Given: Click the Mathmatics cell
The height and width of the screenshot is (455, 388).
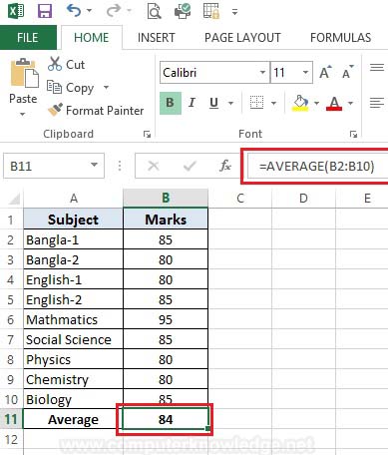Looking at the screenshot, I should 73,319.
